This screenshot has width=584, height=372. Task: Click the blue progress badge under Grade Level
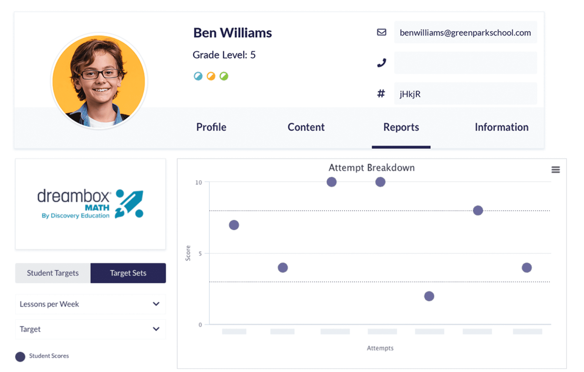(198, 76)
